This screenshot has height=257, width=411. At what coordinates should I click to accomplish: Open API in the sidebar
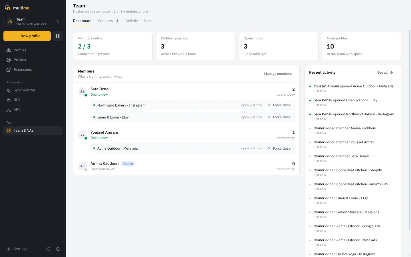coord(33,110)
